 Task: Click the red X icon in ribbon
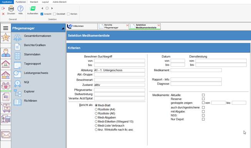click(3, 14)
